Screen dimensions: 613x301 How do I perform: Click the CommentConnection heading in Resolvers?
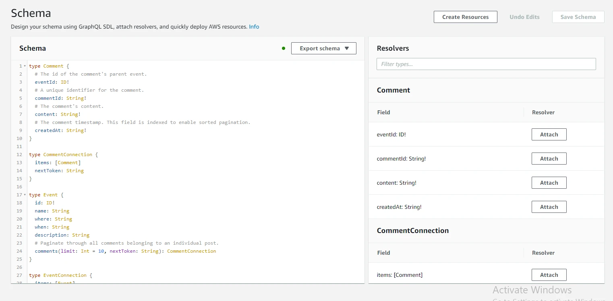pyautogui.click(x=412, y=231)
